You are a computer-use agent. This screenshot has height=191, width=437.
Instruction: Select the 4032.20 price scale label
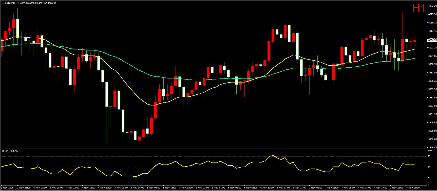pos(432,6)
